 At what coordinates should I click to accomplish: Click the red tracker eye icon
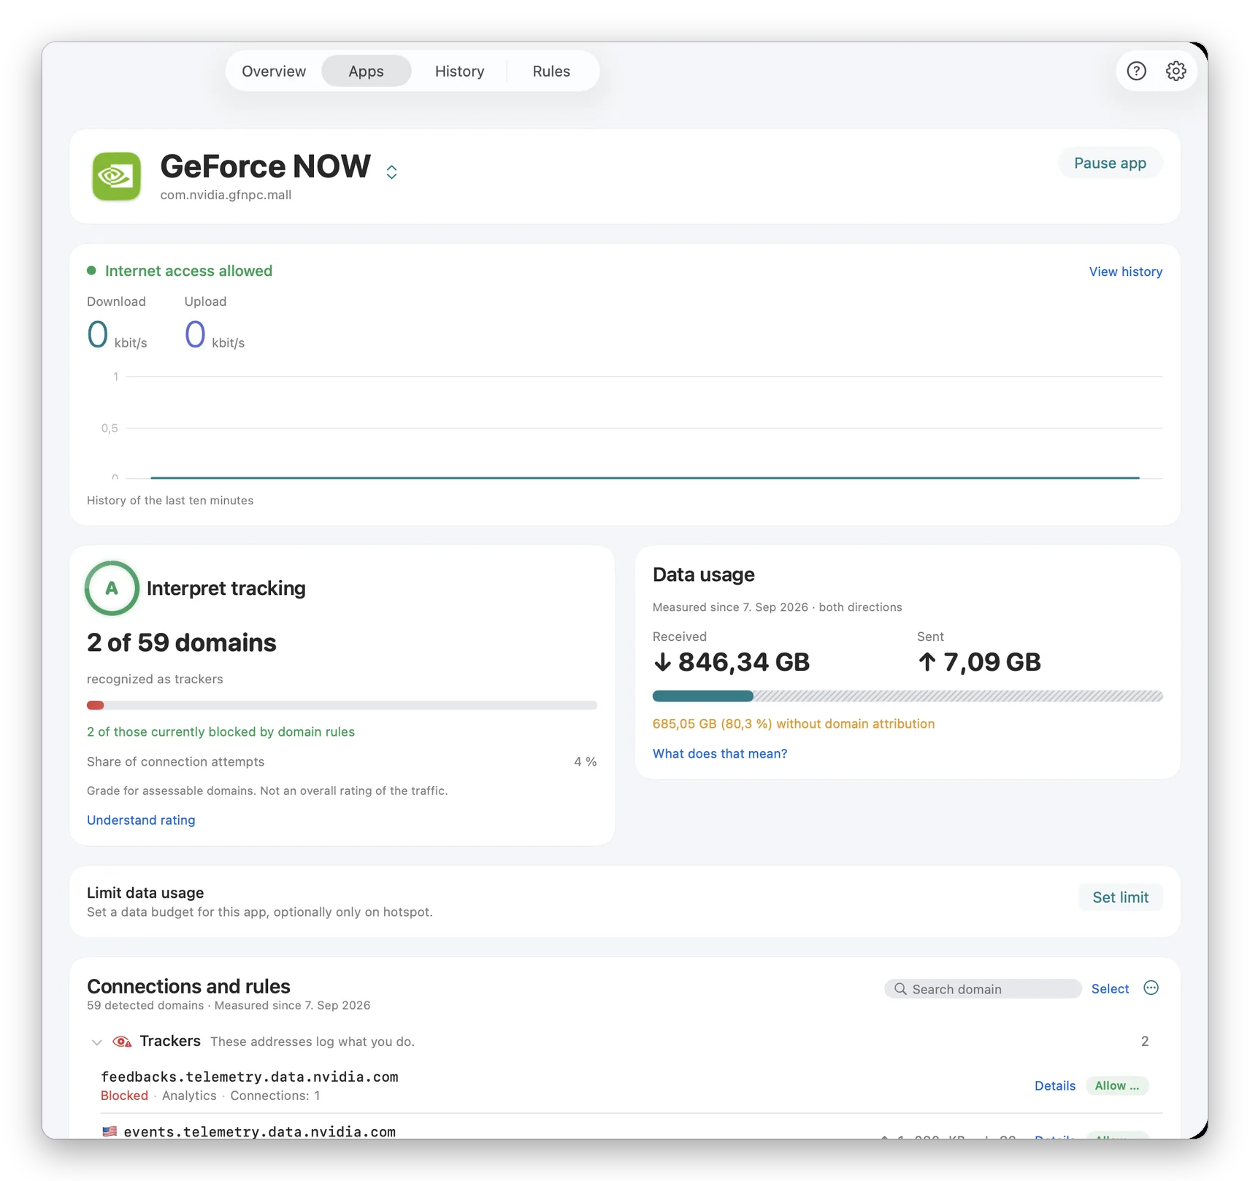tap(122, 1042)
